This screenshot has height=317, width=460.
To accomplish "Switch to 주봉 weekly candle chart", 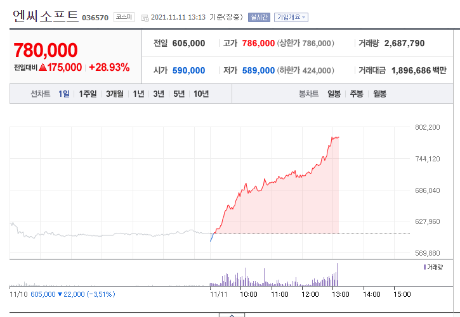I will coord(357,94).
